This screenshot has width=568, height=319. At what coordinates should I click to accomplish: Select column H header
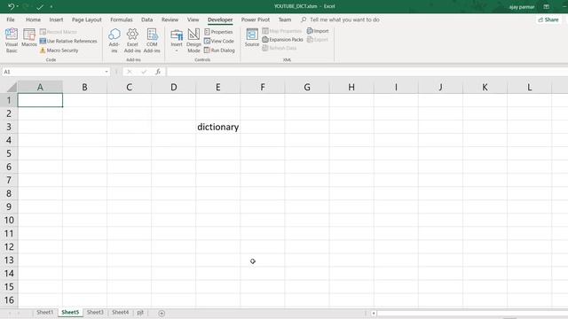pyautogui.click(x=351, y=87)
